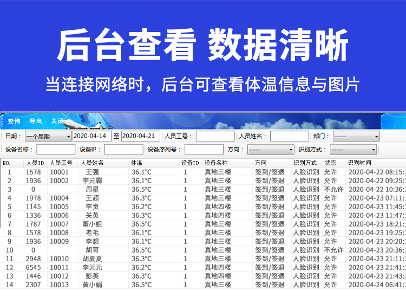Select the row for 王强

click(x=203, y=172)
